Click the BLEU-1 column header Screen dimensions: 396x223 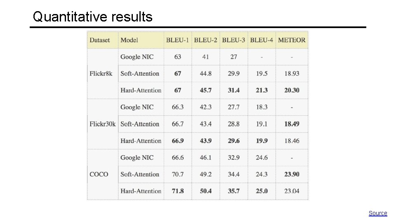click(x=177, y=40)
